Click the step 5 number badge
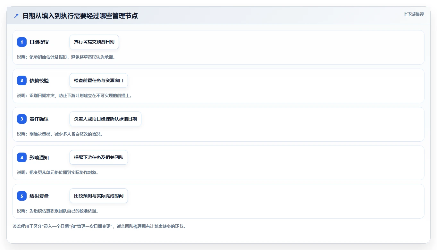The image size is (437, 250). point(22,196)
